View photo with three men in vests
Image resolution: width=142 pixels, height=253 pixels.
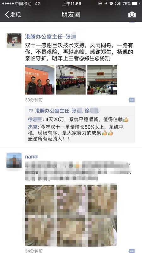tap(40, 80)
